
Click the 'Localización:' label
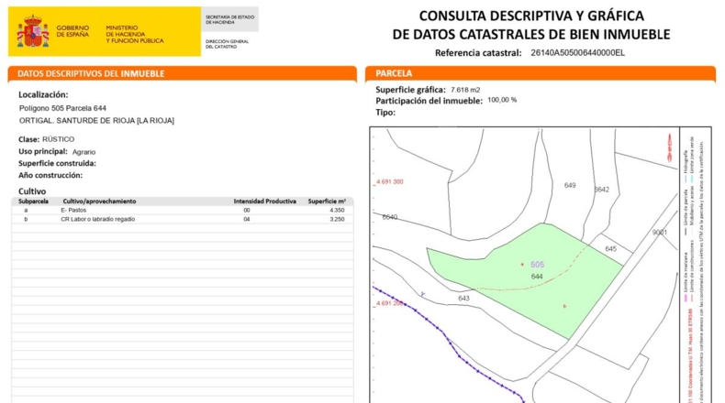(x=43, y=94)
